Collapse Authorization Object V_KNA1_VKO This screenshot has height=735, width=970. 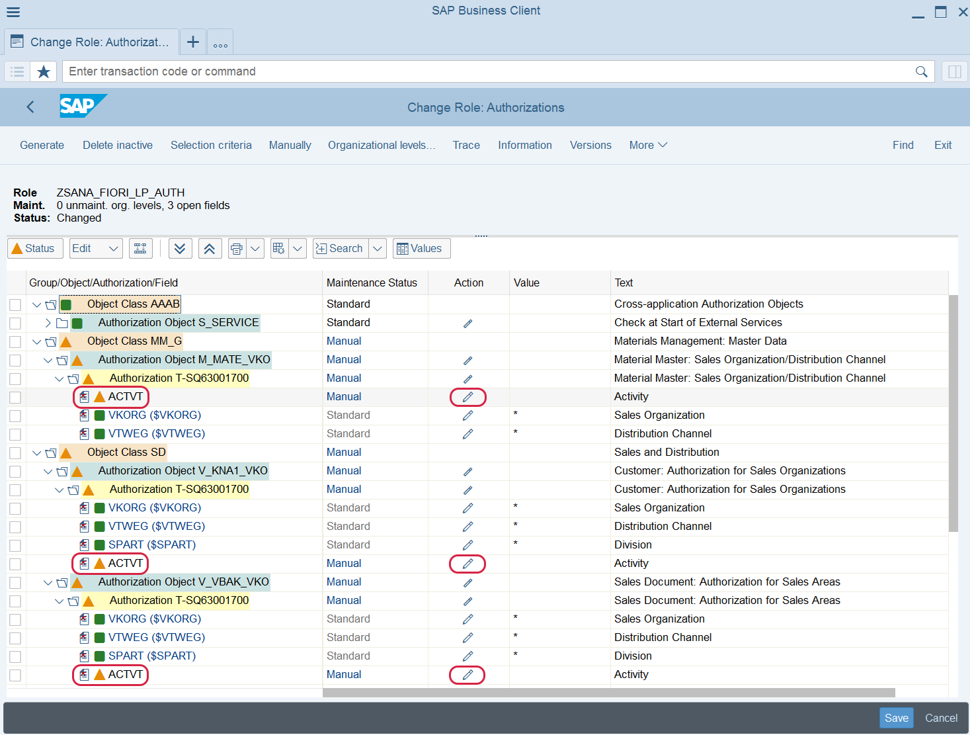coord(48,471)
